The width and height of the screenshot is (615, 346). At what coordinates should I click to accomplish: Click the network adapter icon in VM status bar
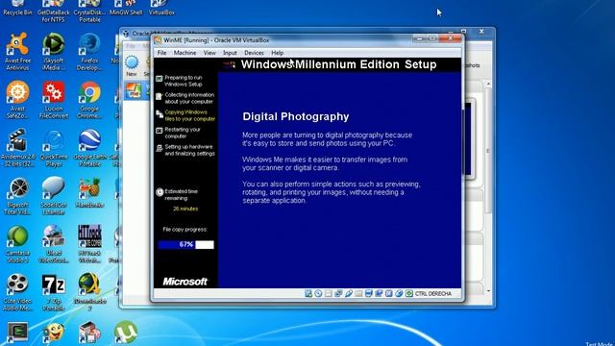338,293
